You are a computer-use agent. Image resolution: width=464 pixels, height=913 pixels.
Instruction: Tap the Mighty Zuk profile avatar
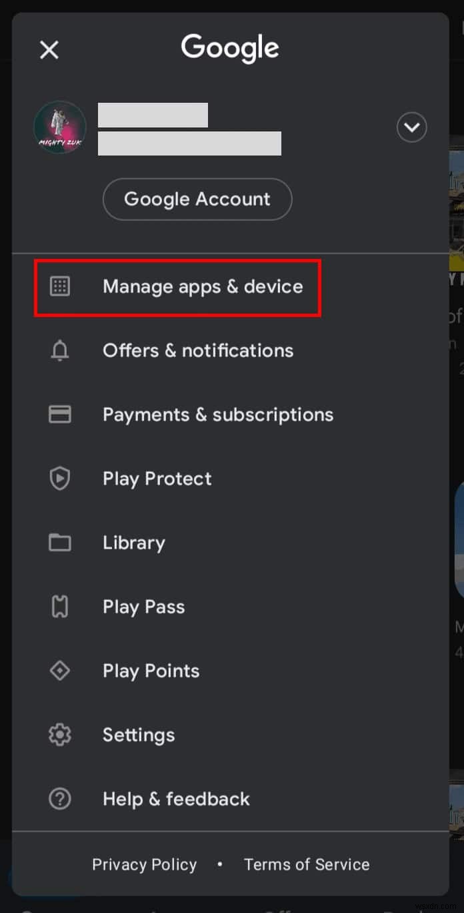click(60, 127)
